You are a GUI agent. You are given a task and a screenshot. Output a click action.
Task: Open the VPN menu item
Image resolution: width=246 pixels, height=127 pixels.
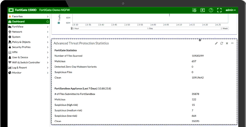pos(29,52)
